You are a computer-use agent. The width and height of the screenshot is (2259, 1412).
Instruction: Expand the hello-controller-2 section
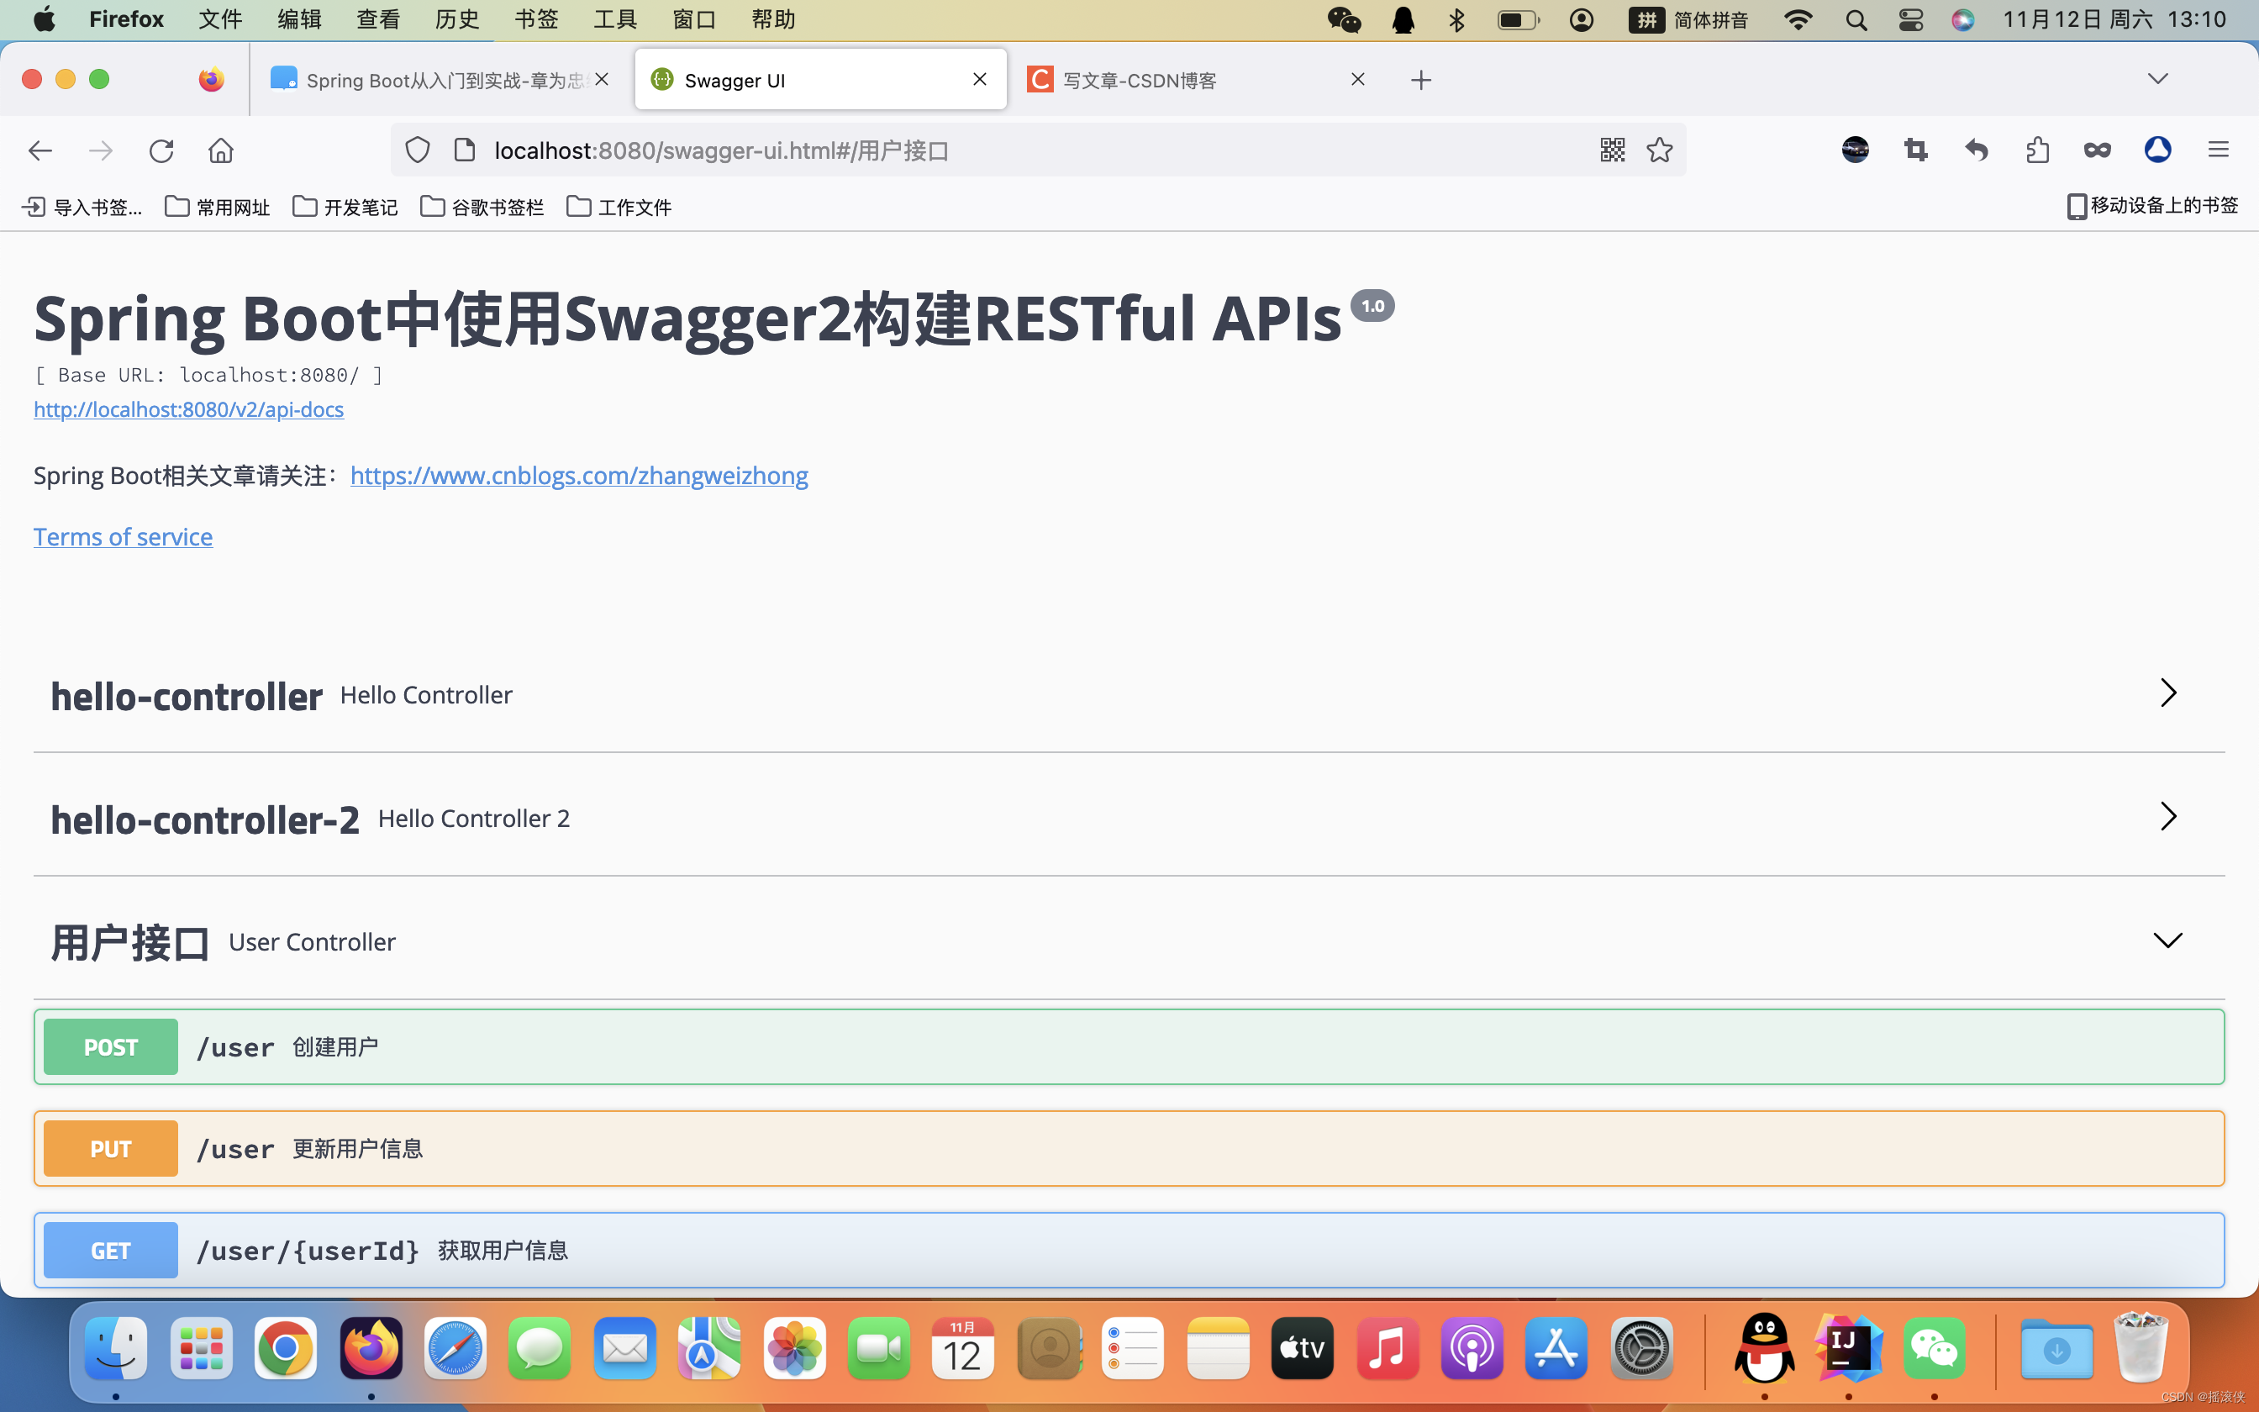click(2167, 817)
